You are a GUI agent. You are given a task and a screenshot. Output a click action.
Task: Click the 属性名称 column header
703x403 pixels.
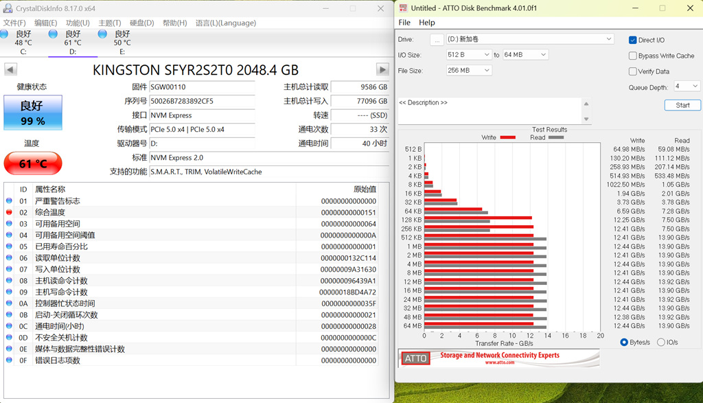click(x=50, y=189)
